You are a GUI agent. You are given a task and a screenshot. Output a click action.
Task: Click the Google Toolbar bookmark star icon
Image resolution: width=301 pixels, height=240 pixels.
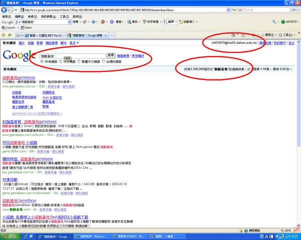pyautogui.click(x=112, y=22)
